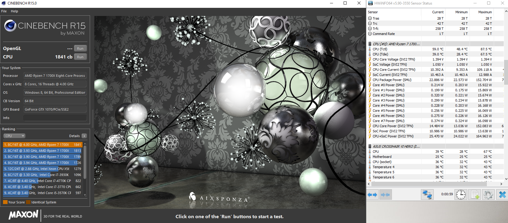Click the Cores x GHz field value
Screen dimensions: 508x223
pyautogui.click(x=55, y=84)
